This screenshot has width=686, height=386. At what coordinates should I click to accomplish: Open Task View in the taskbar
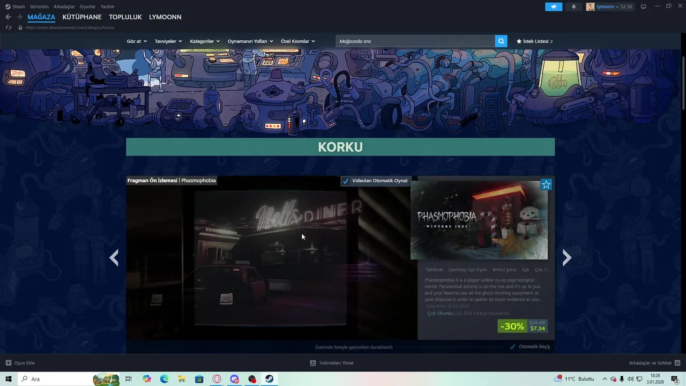point(129,379)
